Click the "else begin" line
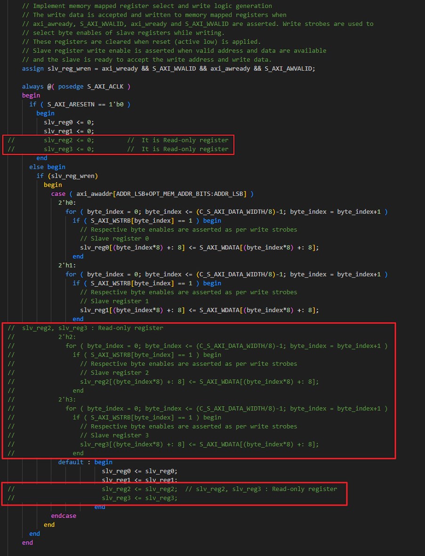425x556 pixels. [x=47, y=167]
